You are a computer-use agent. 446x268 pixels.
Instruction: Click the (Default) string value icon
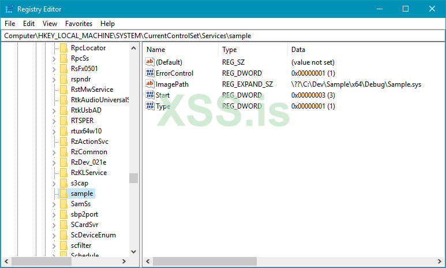click(150, 62)
